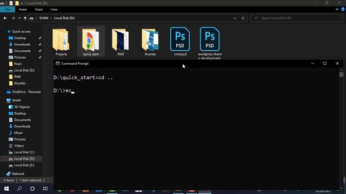Open Documents under SHAN
The width and height of the screenshot is (346, 194).
point(23,120)
